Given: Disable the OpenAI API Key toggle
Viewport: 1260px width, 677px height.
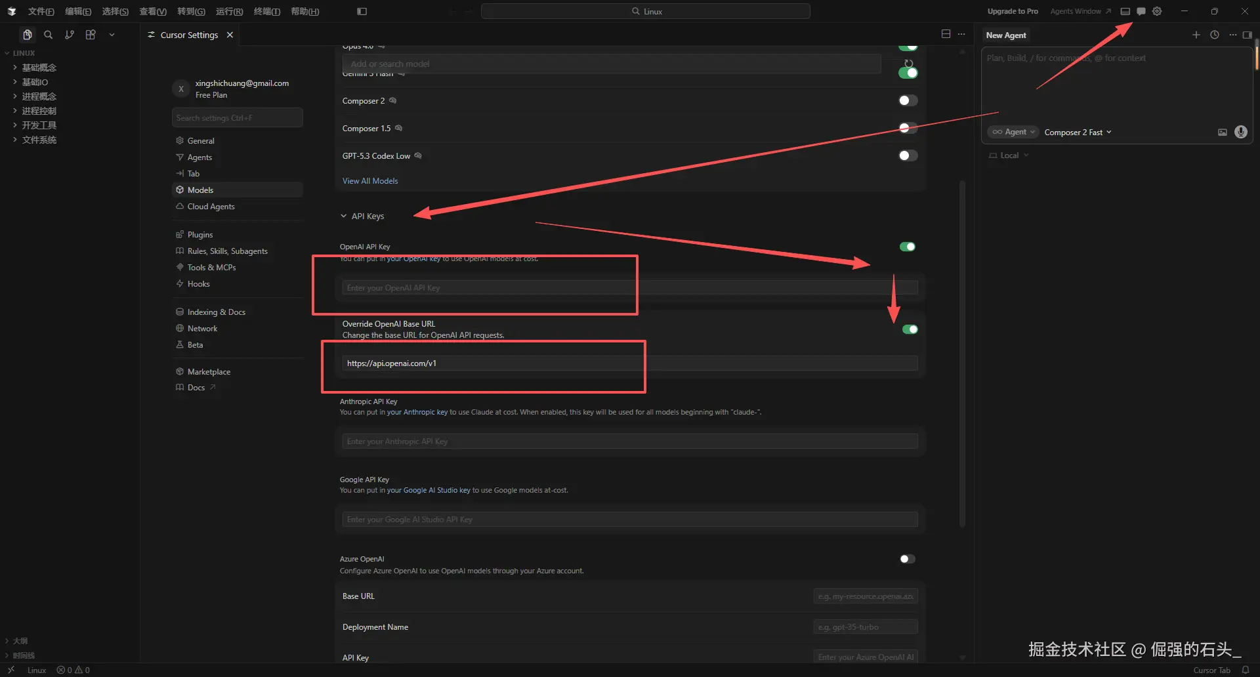Looking at the screenshot, I should click(908, 247).
